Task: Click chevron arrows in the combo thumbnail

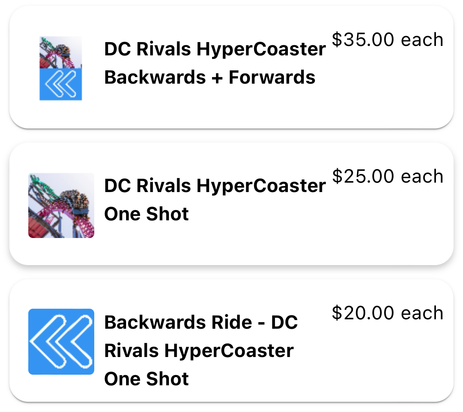Action: (61, 84)
